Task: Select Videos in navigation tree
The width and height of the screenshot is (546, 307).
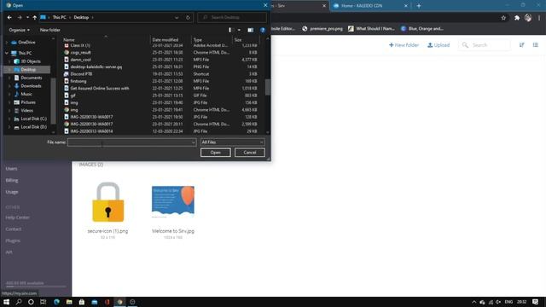Action: (26, 110)
